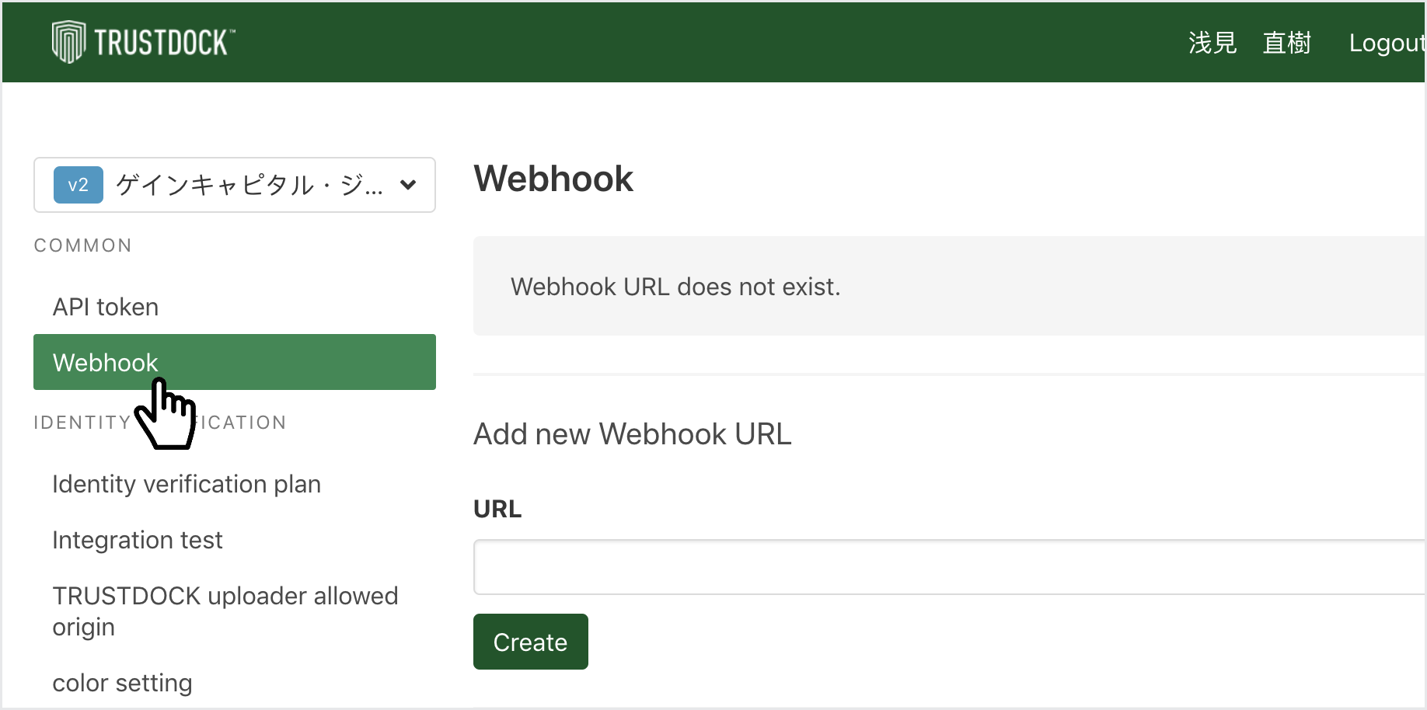Click user name 浅見 直樹
This screenshot has height=710, width=1427.
click(x=1250, y=43)
